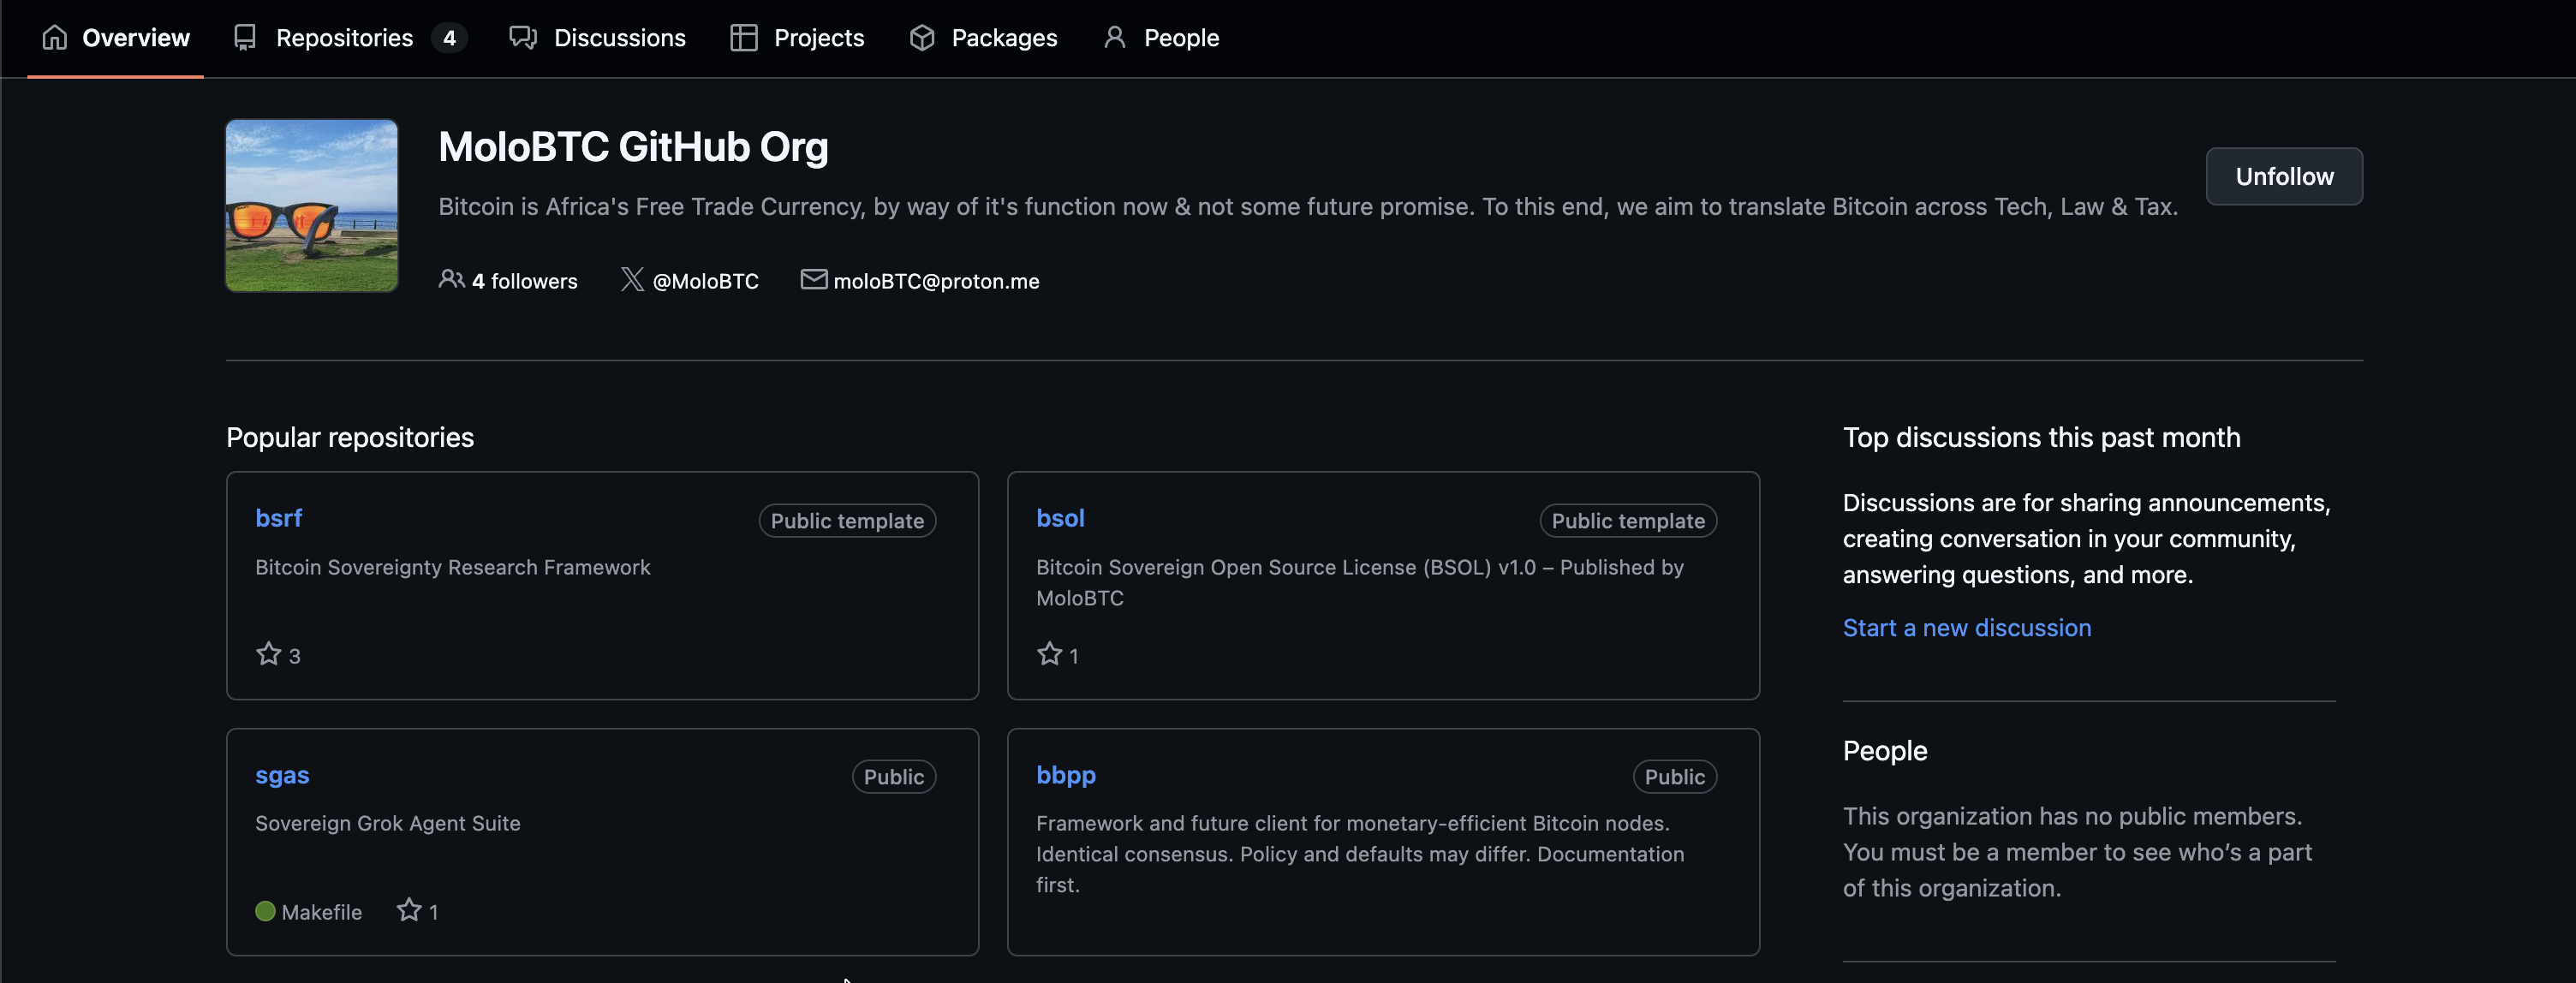
Task: Open the Packages tab
Action: (983, 38)
